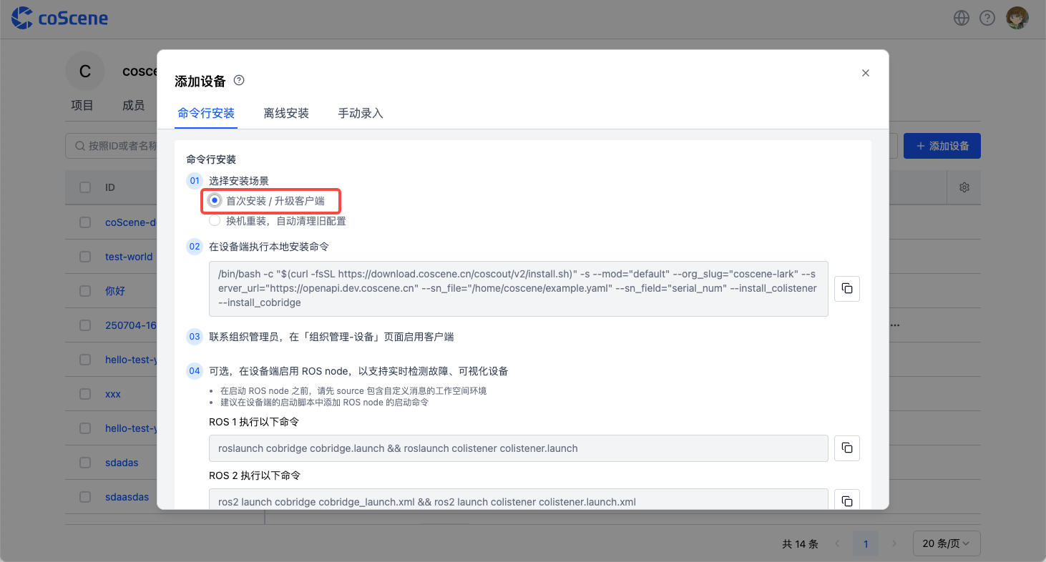Go to page 1 in pagination
Image resolution: width=1046 pixels, height=562 pixels.
pos(866,543)
